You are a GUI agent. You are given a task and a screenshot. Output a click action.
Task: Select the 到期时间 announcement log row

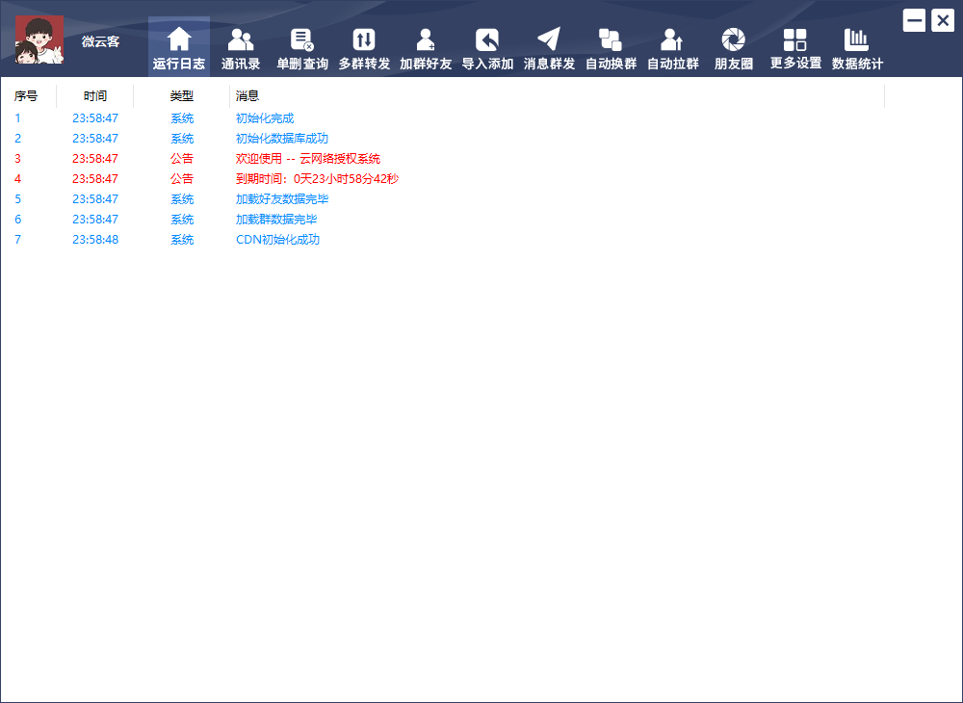(x=317, y=179)
